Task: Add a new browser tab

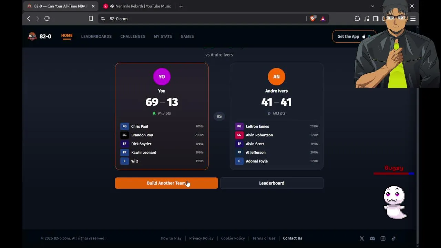Action: (181, 6)
